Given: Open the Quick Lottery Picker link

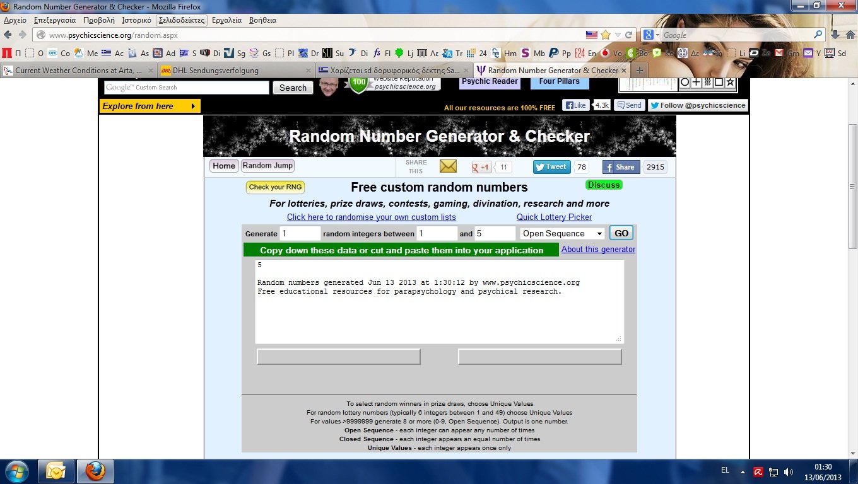Looking at the screenshot, I should pos(554,217).
